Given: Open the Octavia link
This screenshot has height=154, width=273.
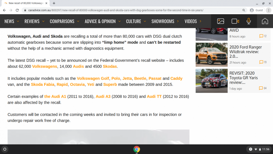Looking at the screenshot, I should 77,85.
